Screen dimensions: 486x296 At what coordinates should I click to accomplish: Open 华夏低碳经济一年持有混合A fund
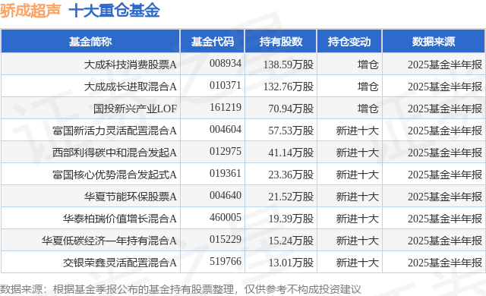pyautogui.click(x=109, y=241)
